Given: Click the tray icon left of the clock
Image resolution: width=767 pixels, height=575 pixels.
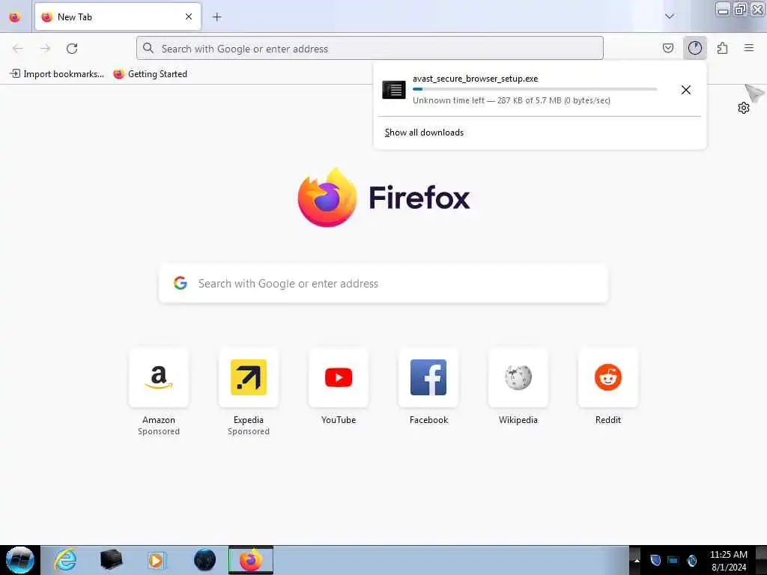Looking at the screenshot, I should pyautogui.click(x=692, y=560).
